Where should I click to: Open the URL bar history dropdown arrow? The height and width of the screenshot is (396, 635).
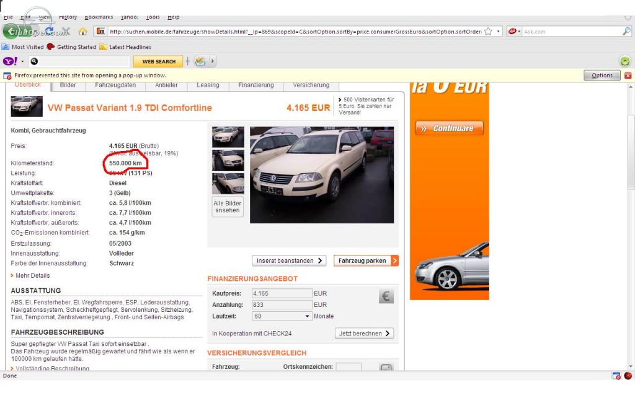coord(498,31)
